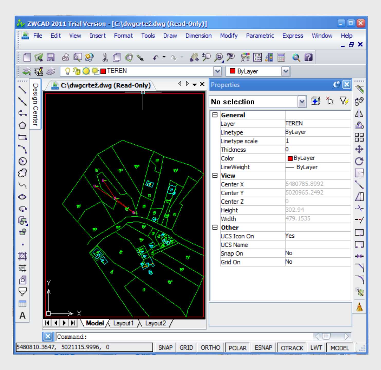Open the TEREN layer dropdown
This screenshot has width=381, height=370.
[218, 71]
